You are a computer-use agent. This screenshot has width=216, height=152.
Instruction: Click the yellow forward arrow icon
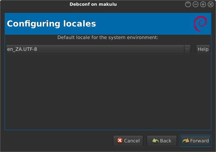(186, 141)
